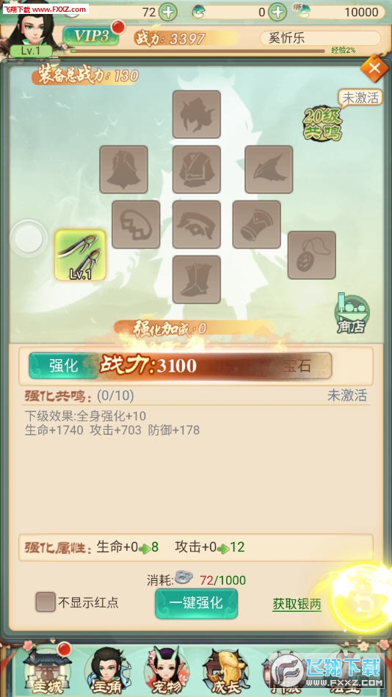Switch to the 强化 tab
392x697 pixels.
pyautogui.click(x=64, y=366)
